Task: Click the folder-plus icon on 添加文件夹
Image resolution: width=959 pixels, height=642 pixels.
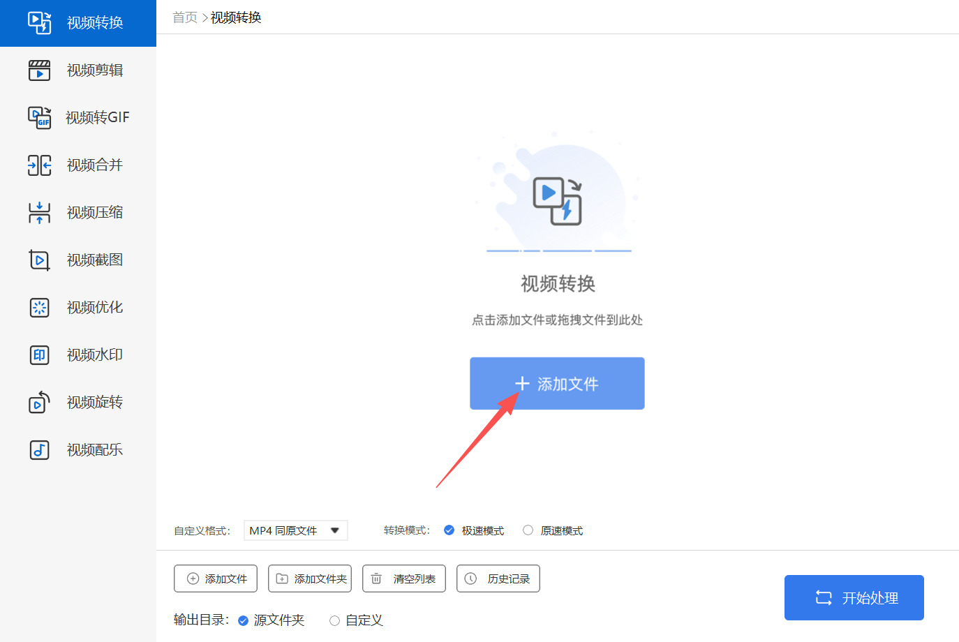Action: point(282,578)
